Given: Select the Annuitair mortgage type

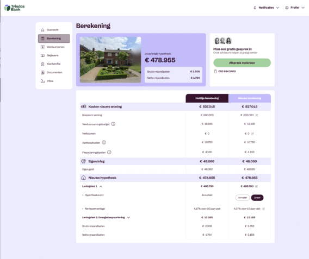Looking at the screenshot, I should (243, 198).
